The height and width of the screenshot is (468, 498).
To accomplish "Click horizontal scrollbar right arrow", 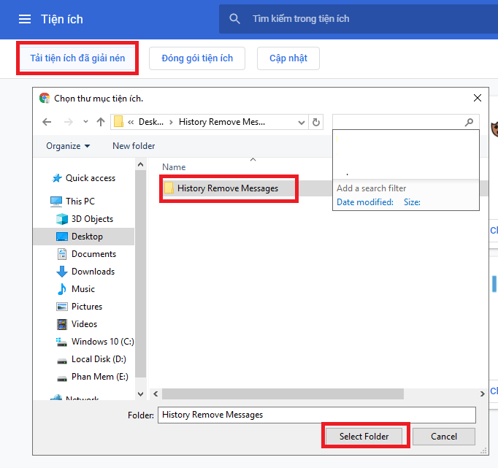I will tap(482, 394).
